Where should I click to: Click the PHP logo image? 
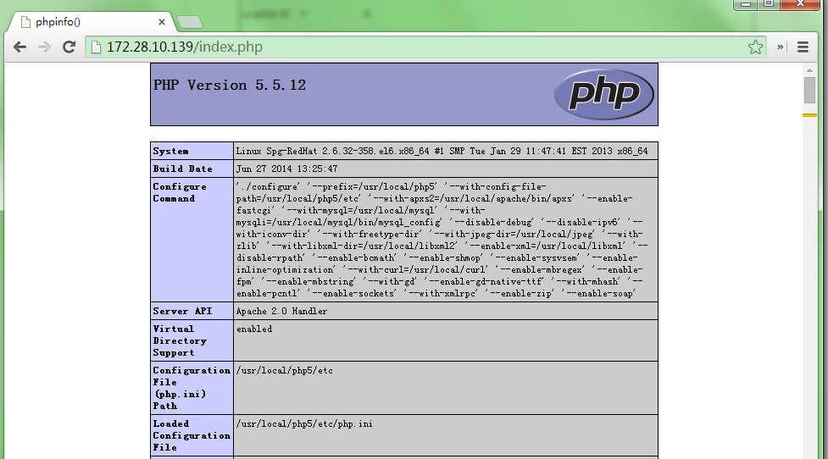tap(603, 94)
